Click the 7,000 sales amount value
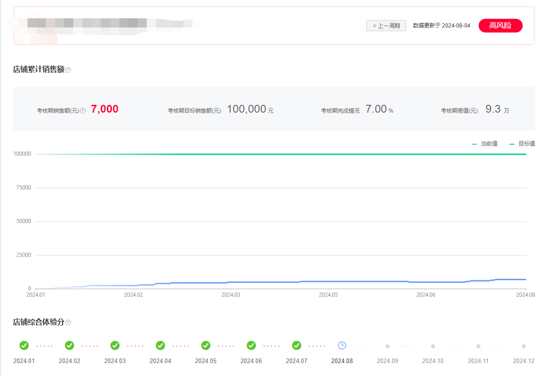The height and width of the screenshot is (380, 541). pyautogui.click(x=105, y=109)
